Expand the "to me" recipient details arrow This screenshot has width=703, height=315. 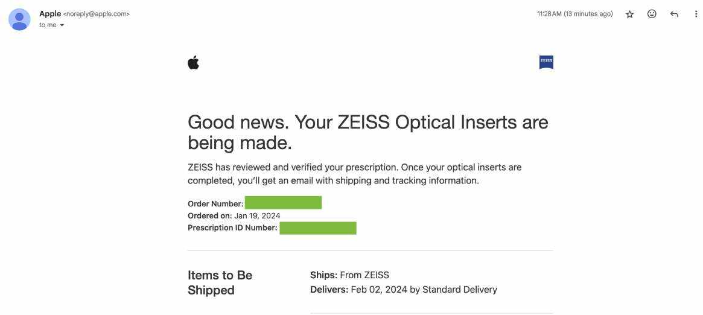pyautogui.click(x=62, y=25)
